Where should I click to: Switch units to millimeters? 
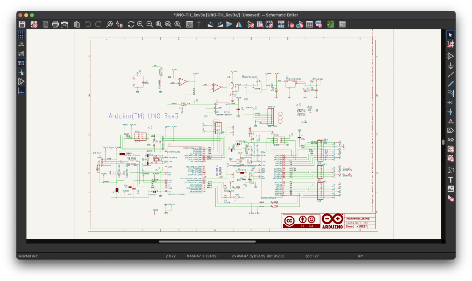[x=21, y=63]
